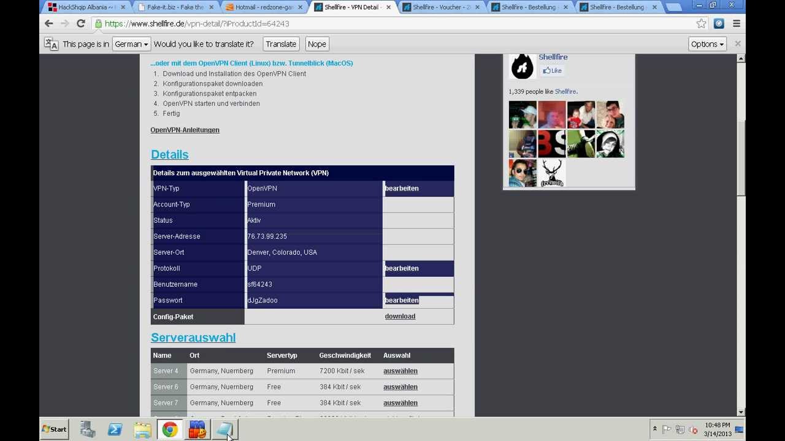Click the Show Desktop icon beside the clock
The height and width of the screenshot is (441, 785).
740,429
